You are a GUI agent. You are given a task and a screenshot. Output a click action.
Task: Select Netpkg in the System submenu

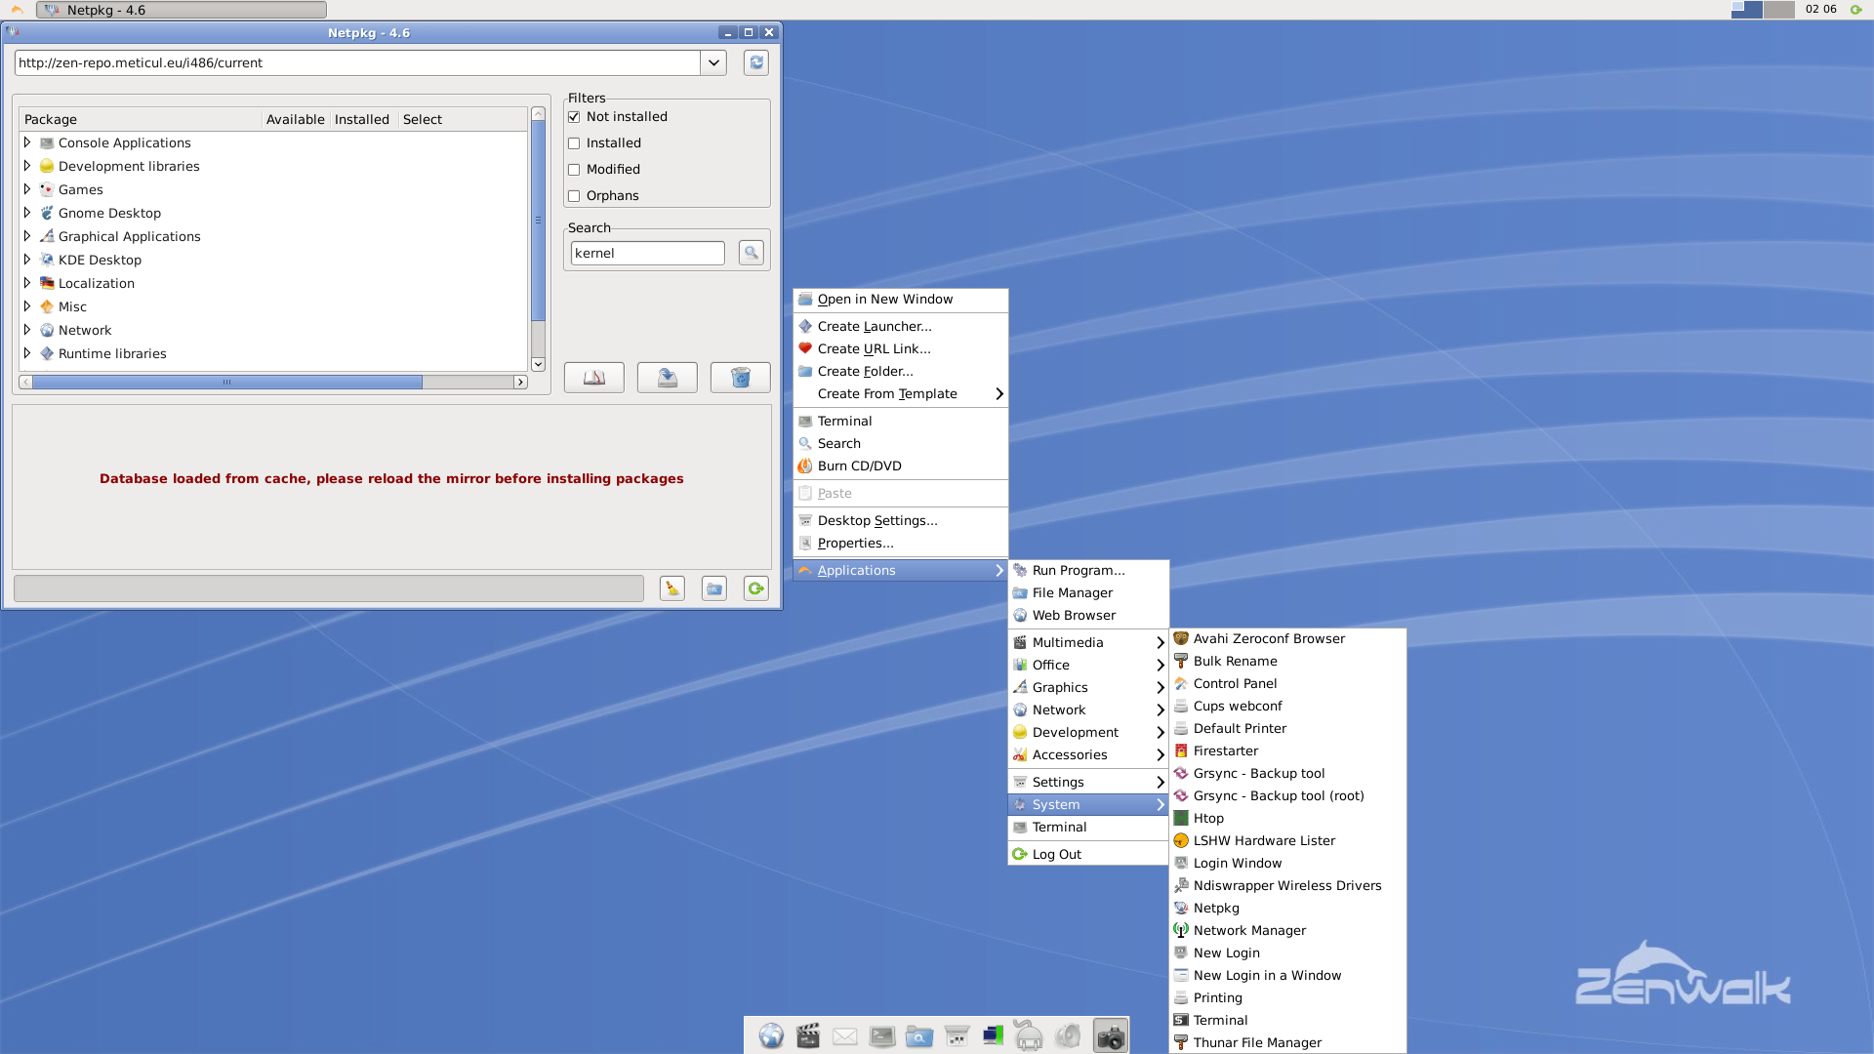(x=1287, y=908)
